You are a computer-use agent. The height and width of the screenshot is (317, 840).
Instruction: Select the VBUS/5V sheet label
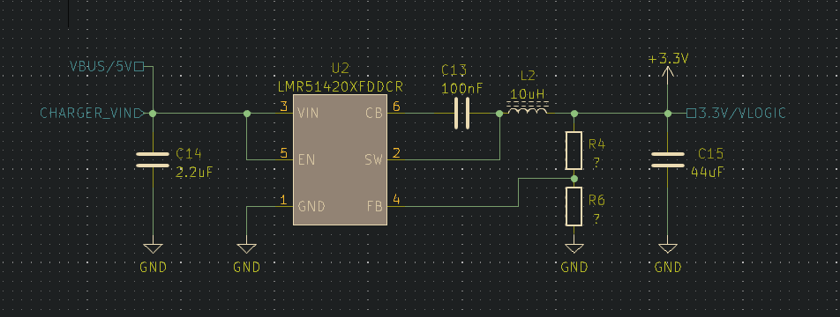[107, 67]
